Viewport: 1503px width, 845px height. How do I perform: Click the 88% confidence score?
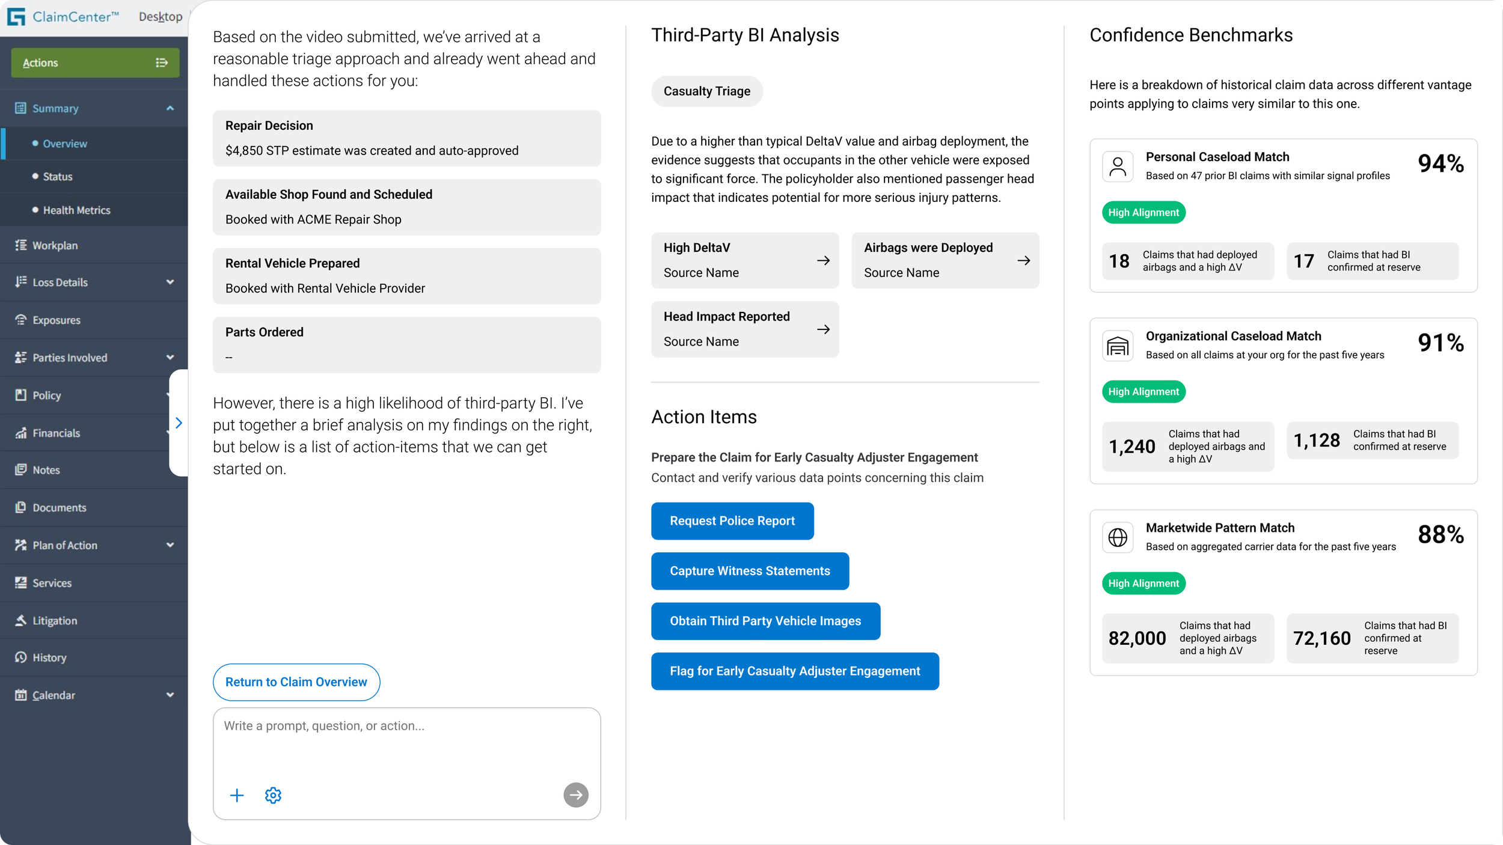click(x=1440, y=534)
